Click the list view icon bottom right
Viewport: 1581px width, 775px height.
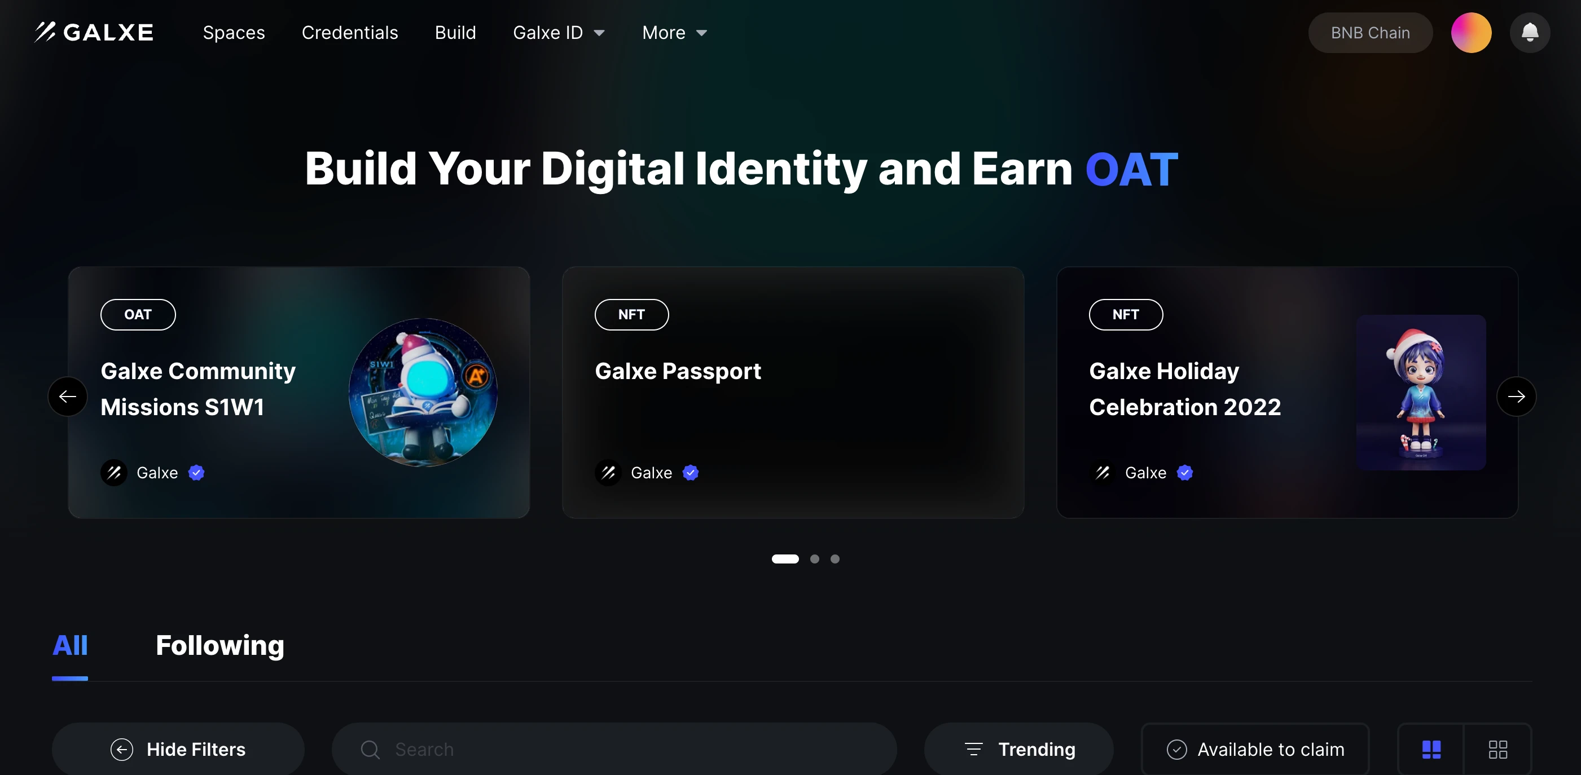[1432, 749]
